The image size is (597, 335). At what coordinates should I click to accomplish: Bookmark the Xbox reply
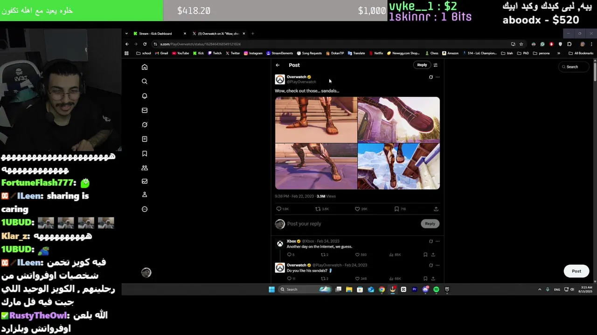425,255
